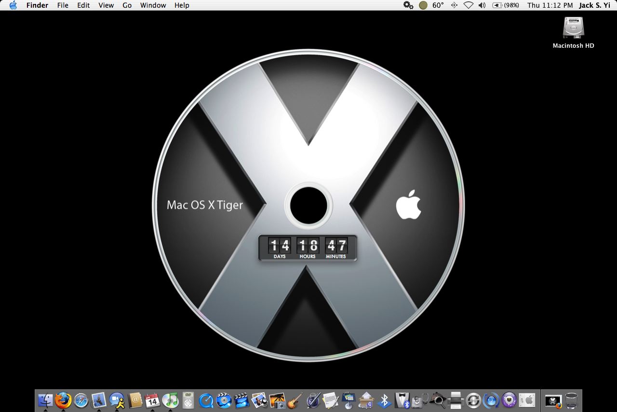This screenshot has width=617, height=412.
Task: Open Mail stamp icon in Dock
Action: pos(99,400)
